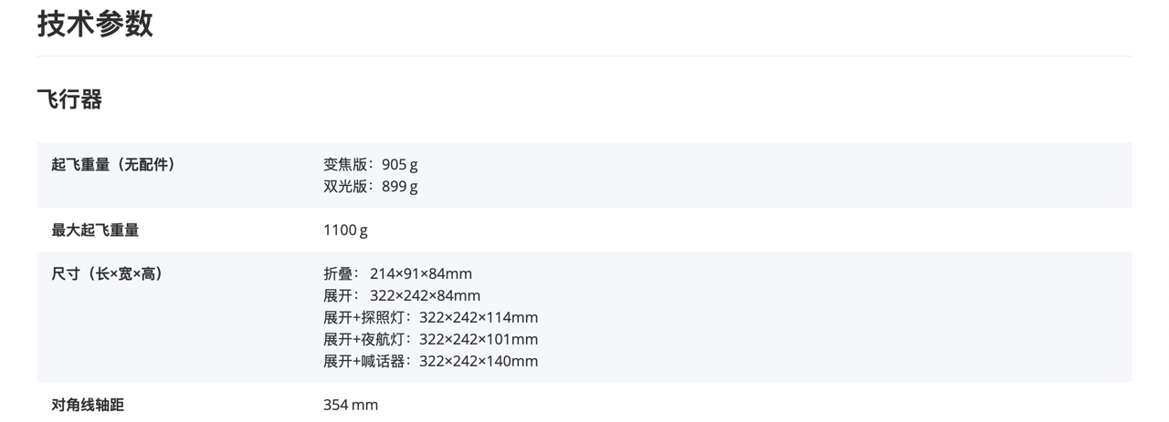Click the 322×242×101mm dimension value

click(479, 340)
